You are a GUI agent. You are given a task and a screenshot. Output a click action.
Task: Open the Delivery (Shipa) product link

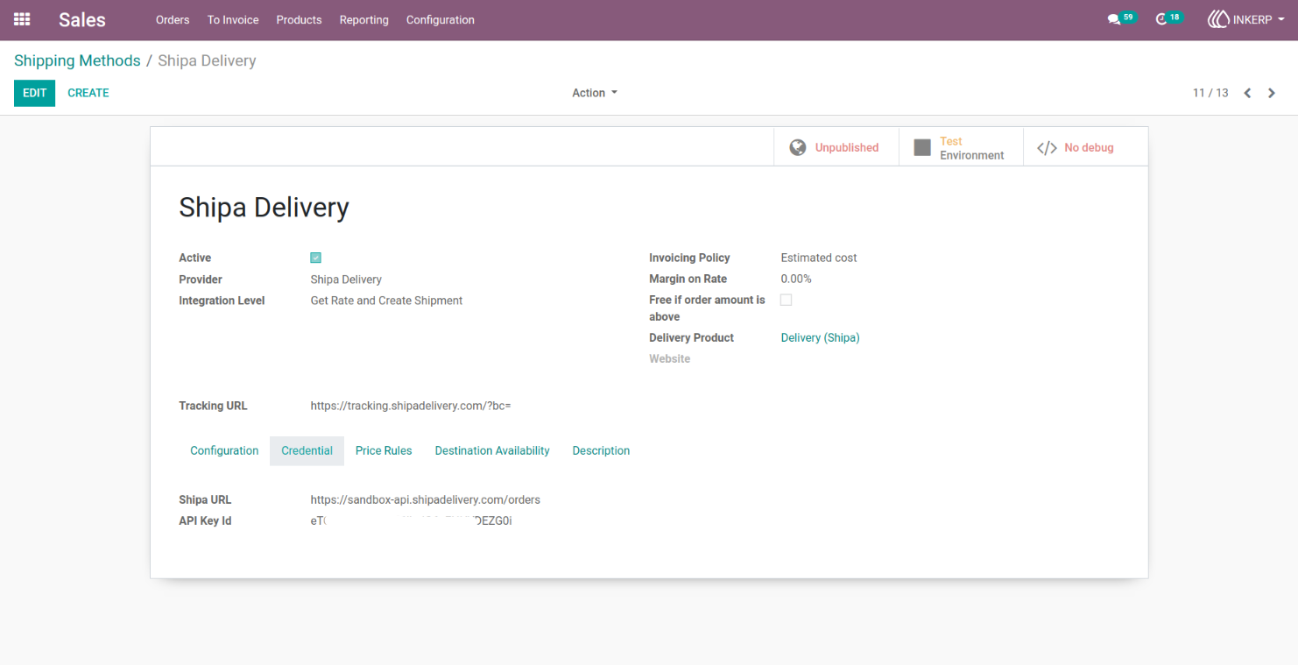click(820, 337)
